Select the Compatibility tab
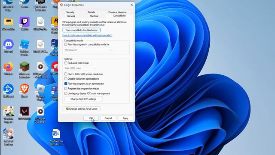Screen dimensions: 275x155 (119, 16)
